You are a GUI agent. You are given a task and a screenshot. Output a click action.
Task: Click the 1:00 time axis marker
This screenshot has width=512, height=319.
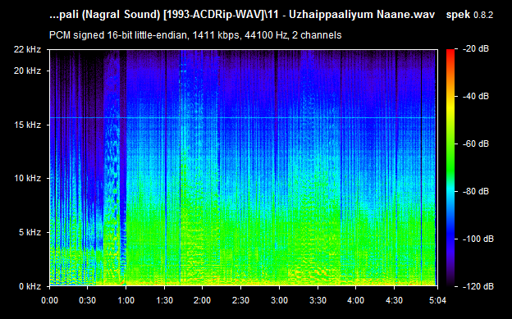click(x=126, y=300)
